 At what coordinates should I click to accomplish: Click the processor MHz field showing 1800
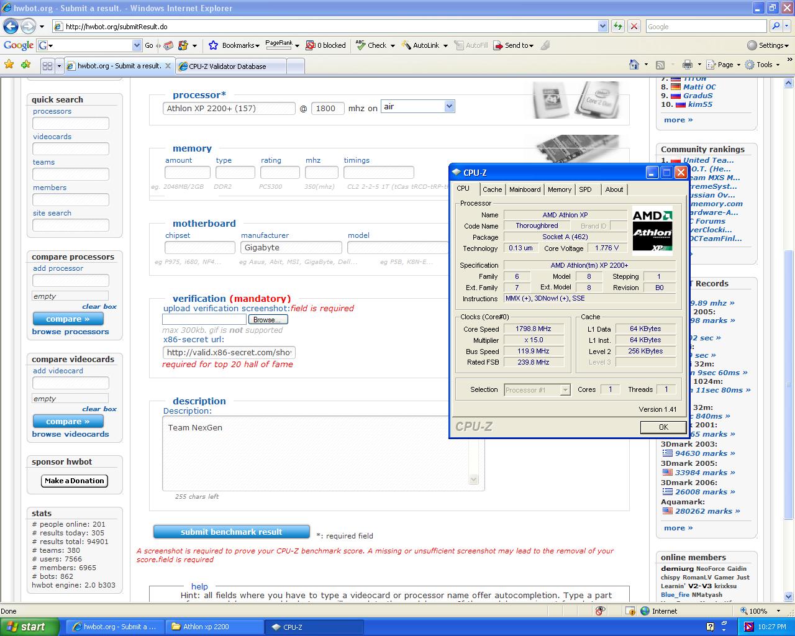tap(328, 108)
